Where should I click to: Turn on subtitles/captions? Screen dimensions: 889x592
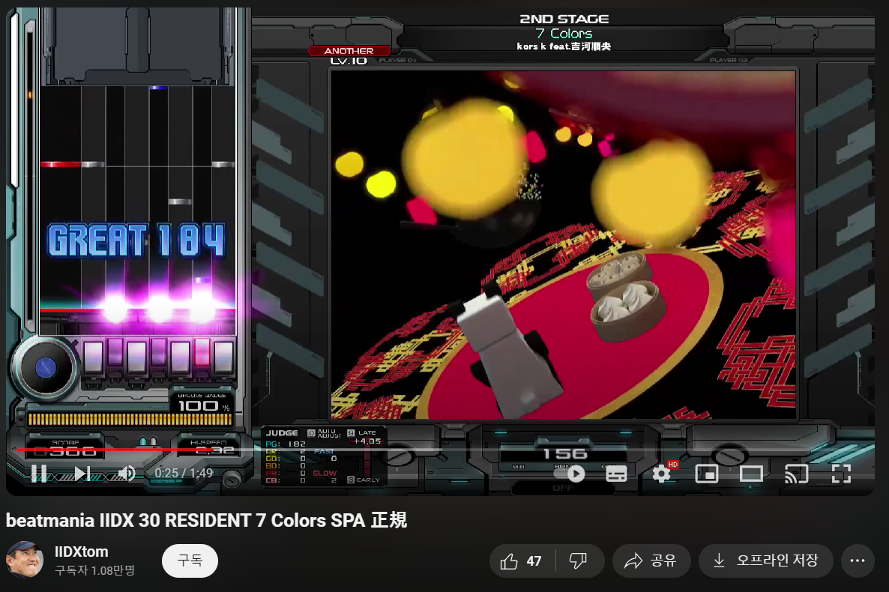[x=616, y=474]
